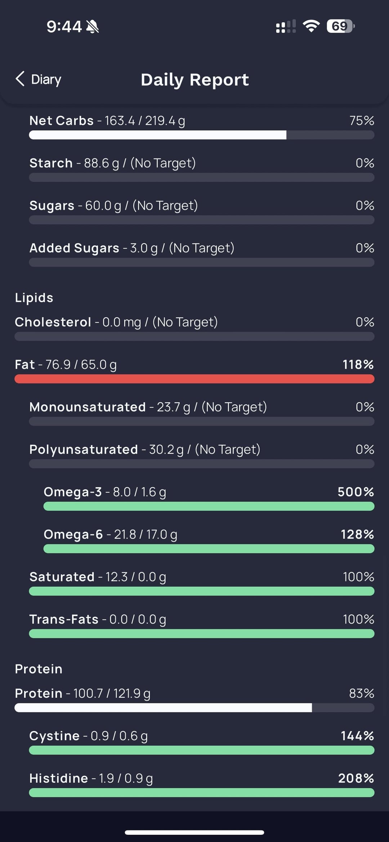389x842 pixels.
Task: Tap the Protein progress bar
Action: click(x=194, y=708)
